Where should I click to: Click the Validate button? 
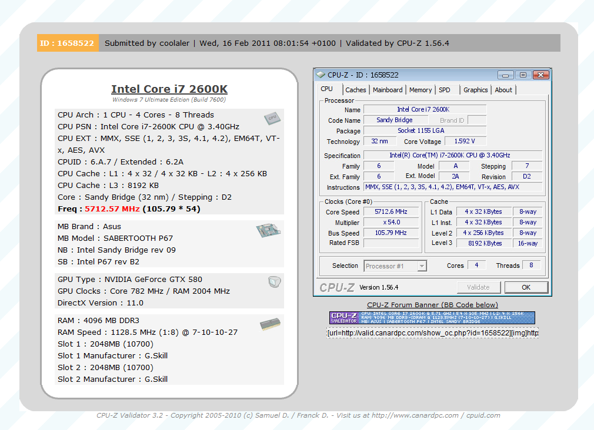tap(479, 287)
